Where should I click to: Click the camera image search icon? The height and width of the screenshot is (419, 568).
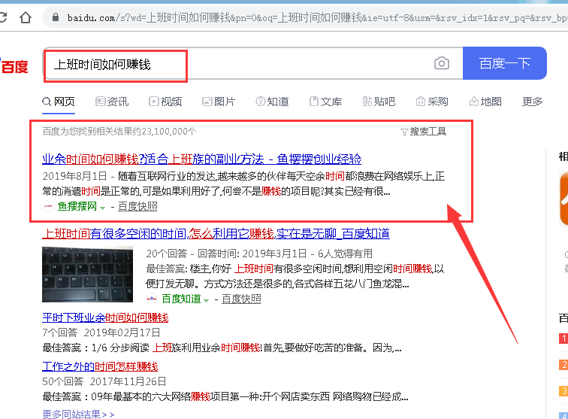point(442,63)
